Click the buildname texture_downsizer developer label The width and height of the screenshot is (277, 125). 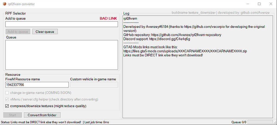point(221,12)
